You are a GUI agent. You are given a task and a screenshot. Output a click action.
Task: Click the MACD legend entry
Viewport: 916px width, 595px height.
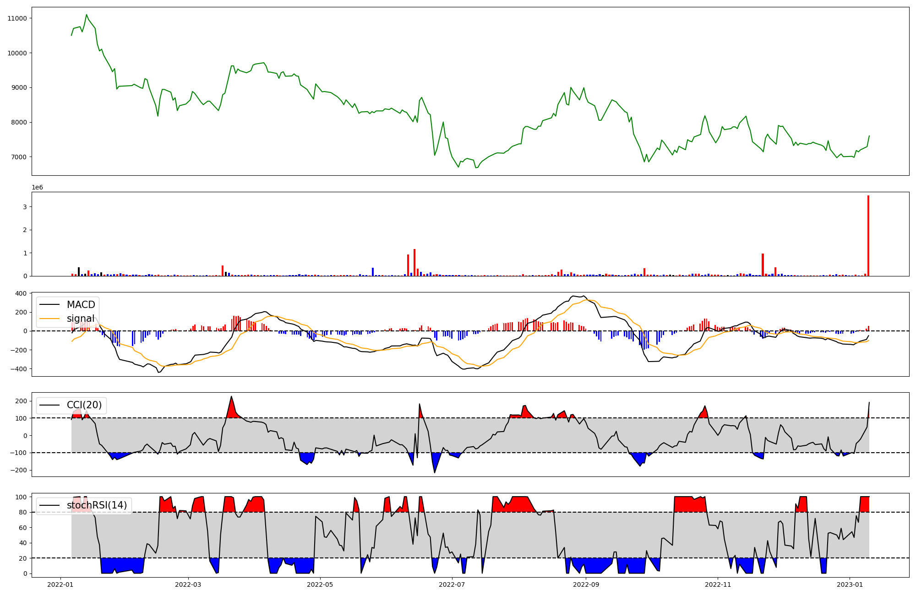point(81,305)
